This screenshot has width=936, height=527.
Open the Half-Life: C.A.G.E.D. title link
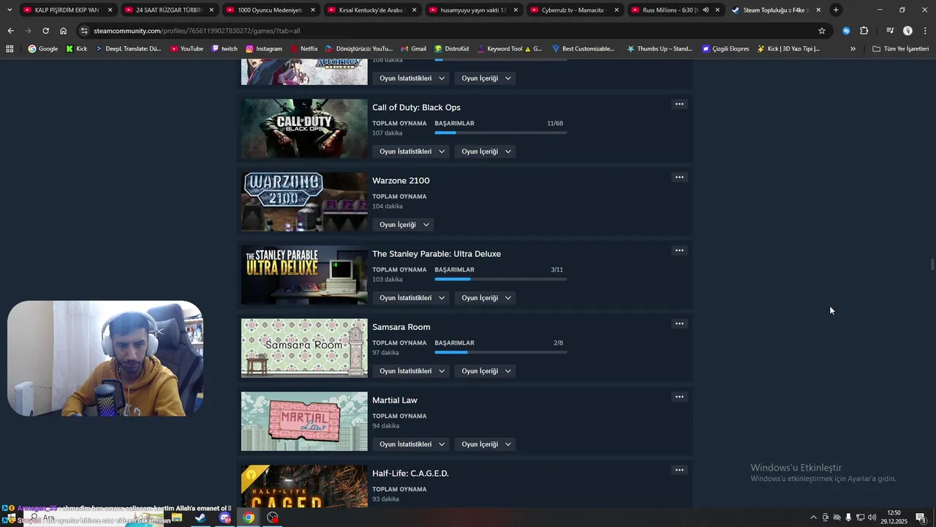[x=410, y=474]
